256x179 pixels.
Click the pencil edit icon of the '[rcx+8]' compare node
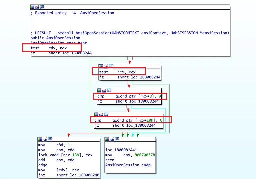104,90
